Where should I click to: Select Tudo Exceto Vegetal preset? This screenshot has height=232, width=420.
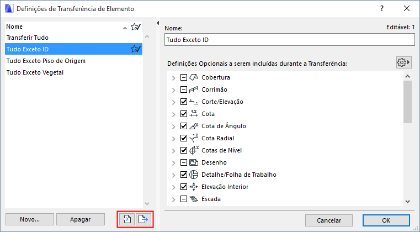pos(34,72)
